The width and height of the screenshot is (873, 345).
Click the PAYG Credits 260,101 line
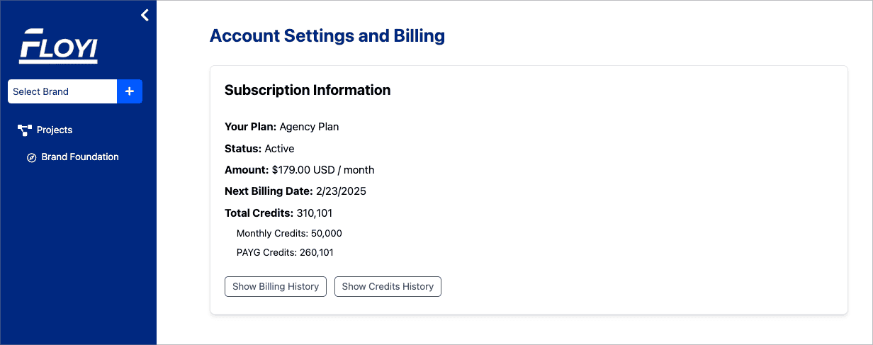pos(285,252)
